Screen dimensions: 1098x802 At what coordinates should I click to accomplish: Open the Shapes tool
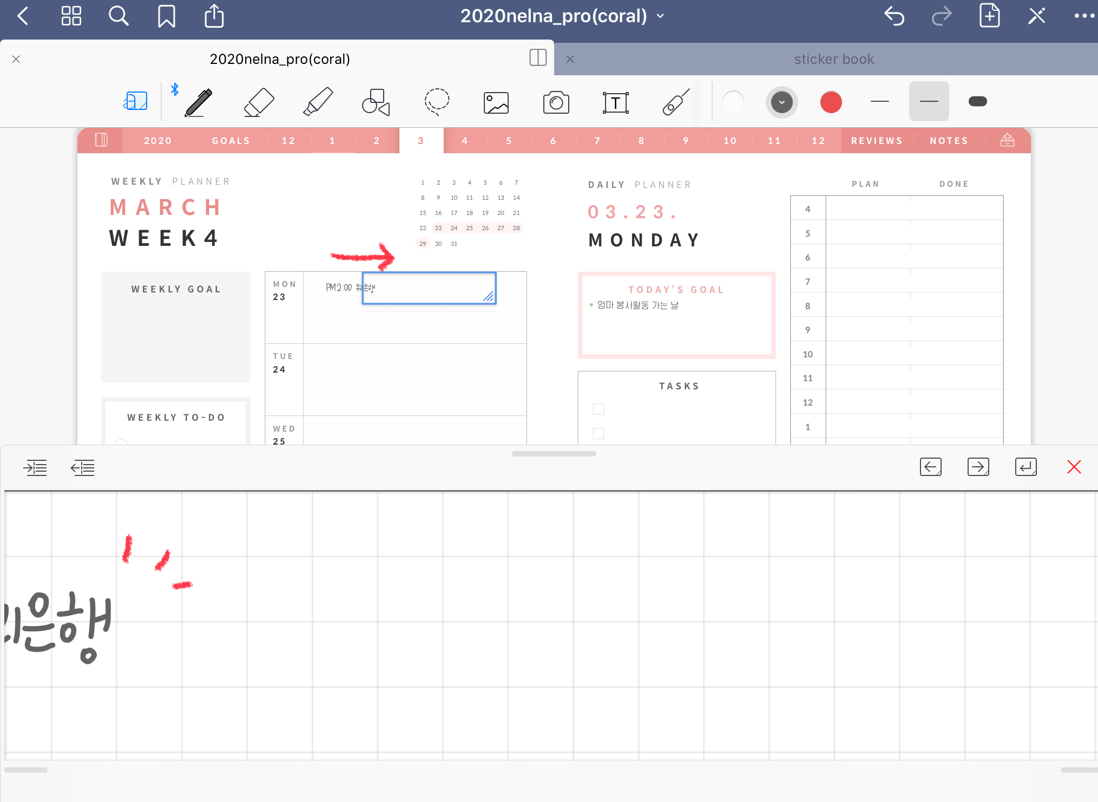click(x=376, y=102)
